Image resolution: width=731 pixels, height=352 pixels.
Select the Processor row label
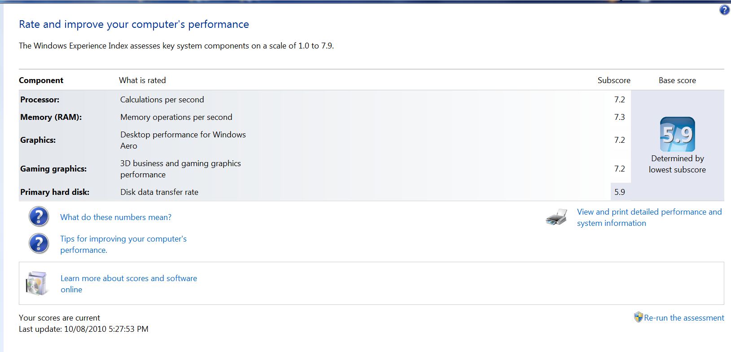pyautogui.click(x=40, y=100)
